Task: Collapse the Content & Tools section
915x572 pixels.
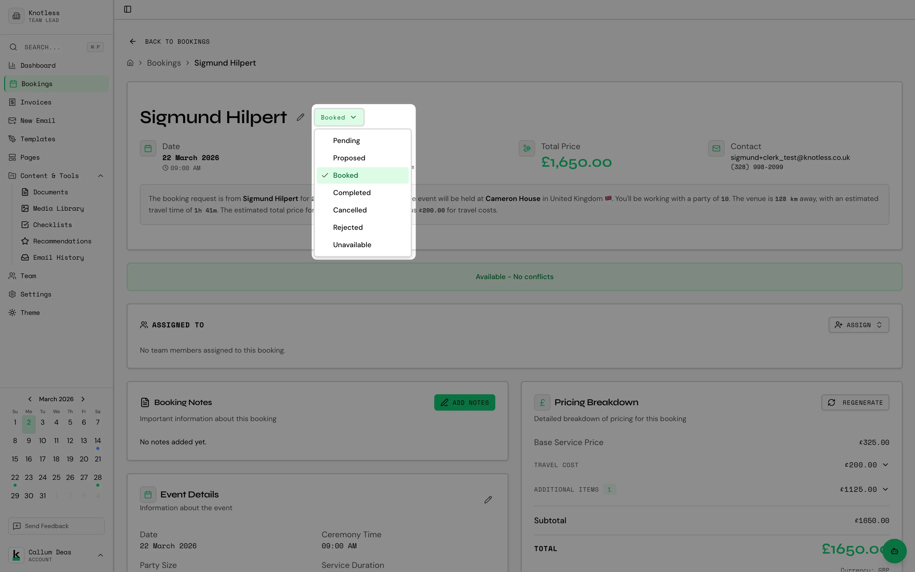Action: (x=100, y=175)
